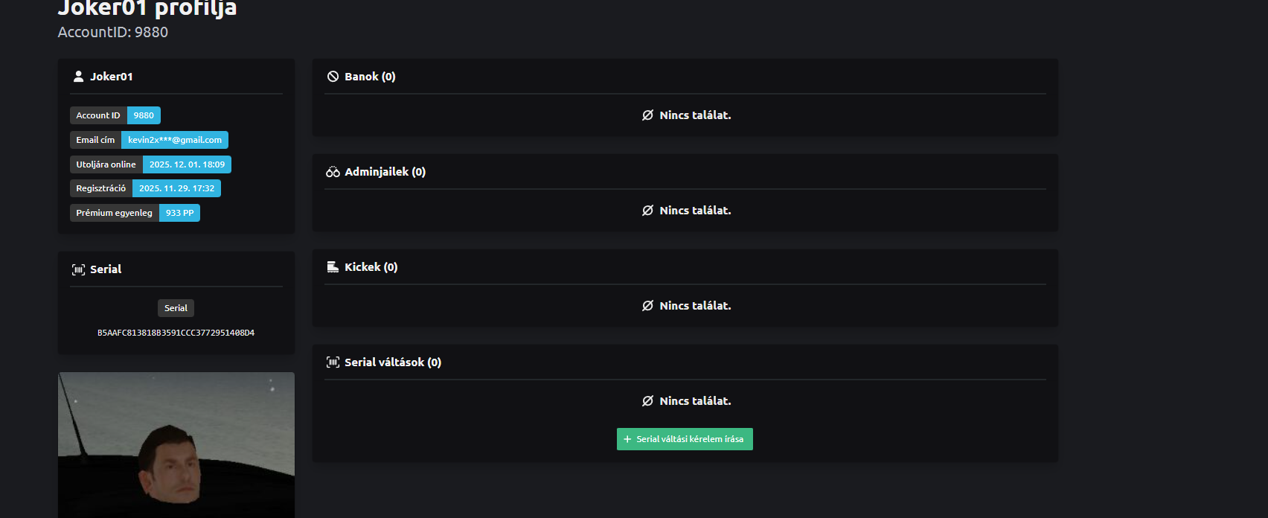Image resolution: width=1268 pixels, height=518 pixels.
Task: Click the ban icon next to Banok
Action: click(x=333, y=77)
